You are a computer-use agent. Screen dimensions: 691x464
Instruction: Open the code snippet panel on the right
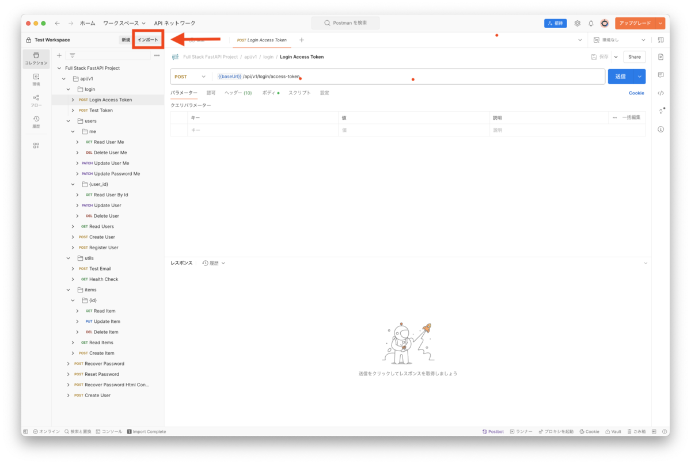coord(660,92)
